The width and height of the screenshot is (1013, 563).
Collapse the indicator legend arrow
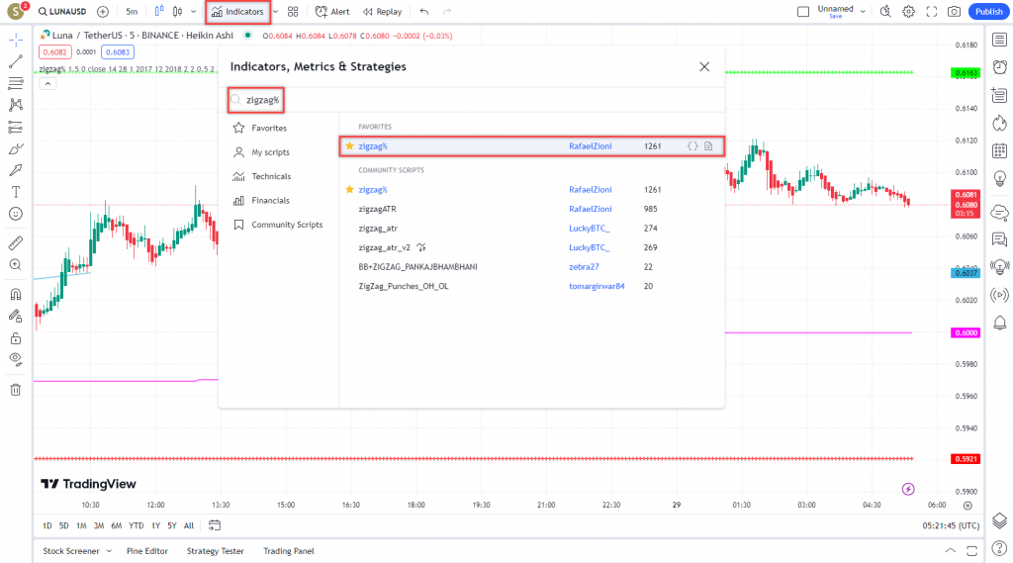[47, 84]
